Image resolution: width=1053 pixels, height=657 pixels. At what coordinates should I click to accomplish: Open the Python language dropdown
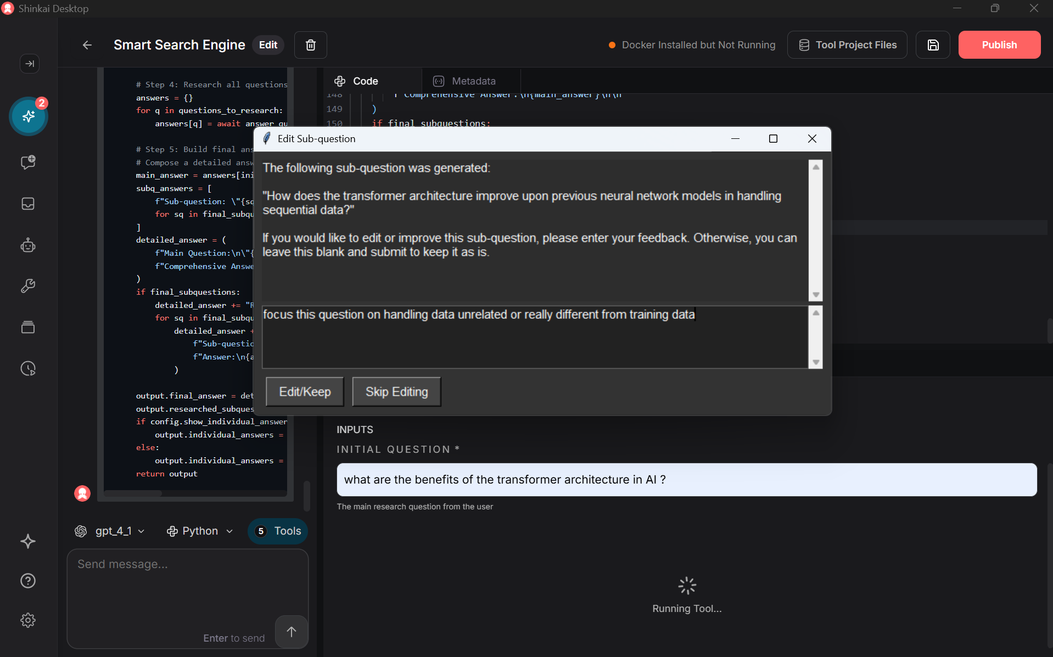click(x=200, y=531)
